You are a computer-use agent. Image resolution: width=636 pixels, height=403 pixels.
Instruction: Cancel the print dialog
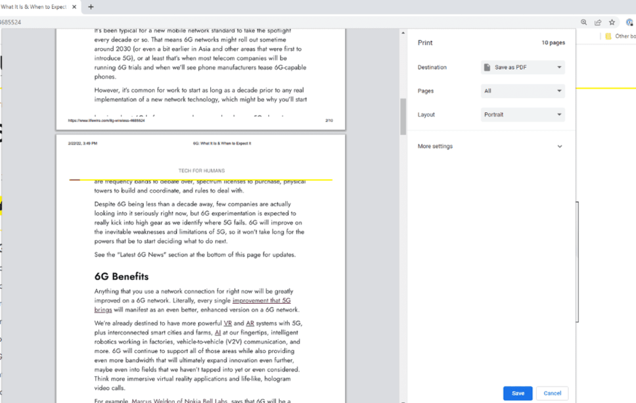(552, 392)
